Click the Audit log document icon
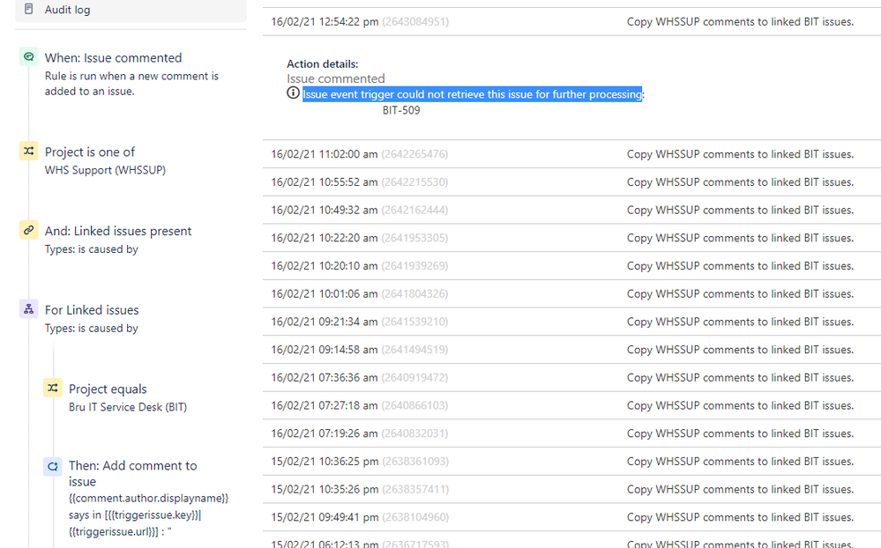Image resolution: width=881 pixels, height=548 pixels. click(x=28, y=9)
